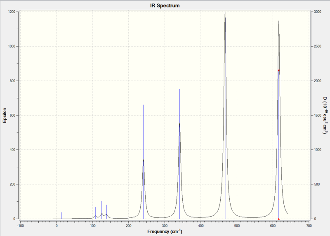
Task: Click the D (10-40 esu2 cm2) axis label
Action: [325, 115]
